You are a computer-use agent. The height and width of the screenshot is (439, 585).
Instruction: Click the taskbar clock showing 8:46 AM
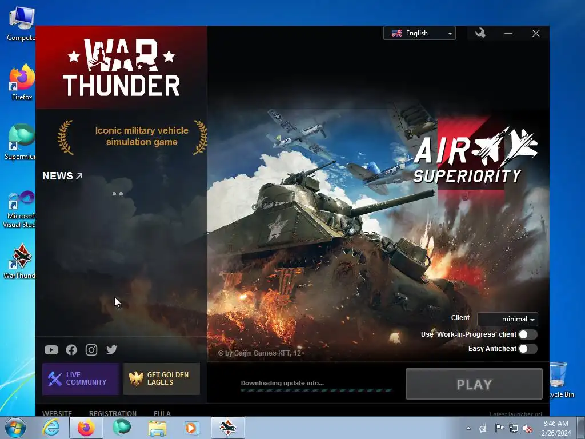point(556,428)
